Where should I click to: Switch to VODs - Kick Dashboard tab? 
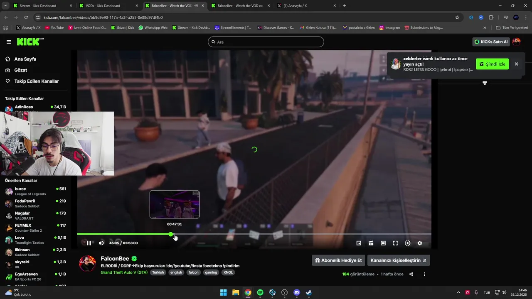tap(108, 6)
